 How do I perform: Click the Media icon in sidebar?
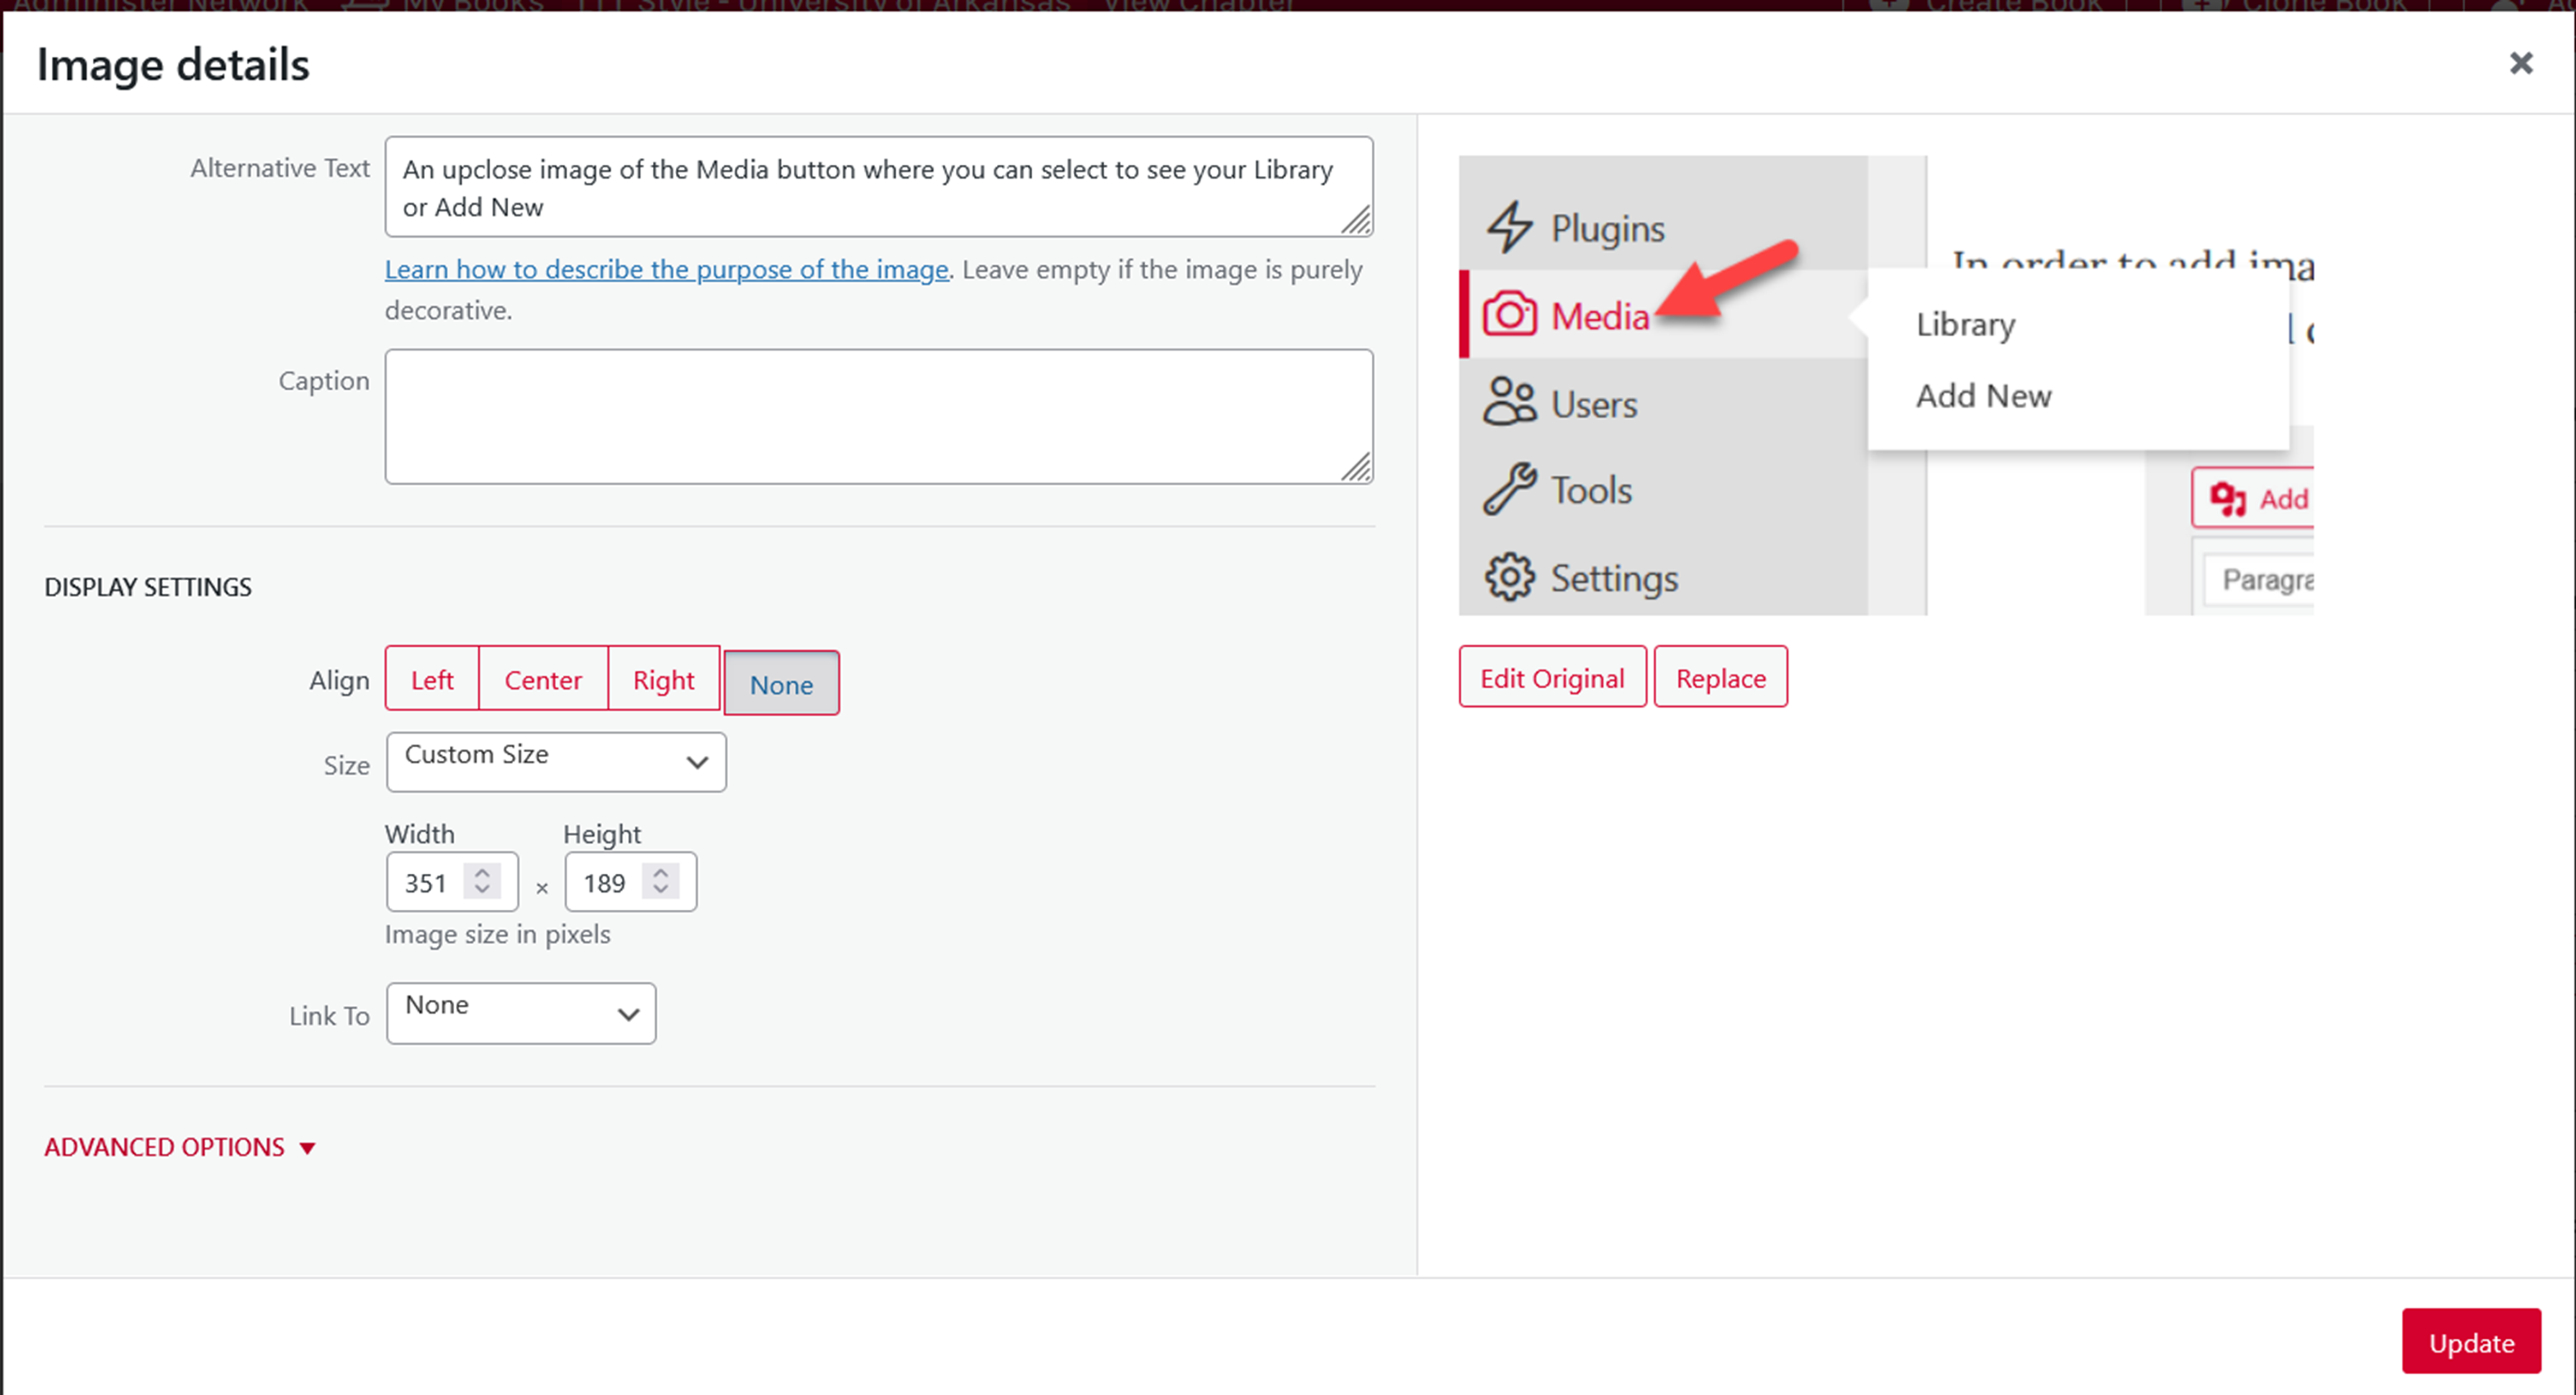1508,314
